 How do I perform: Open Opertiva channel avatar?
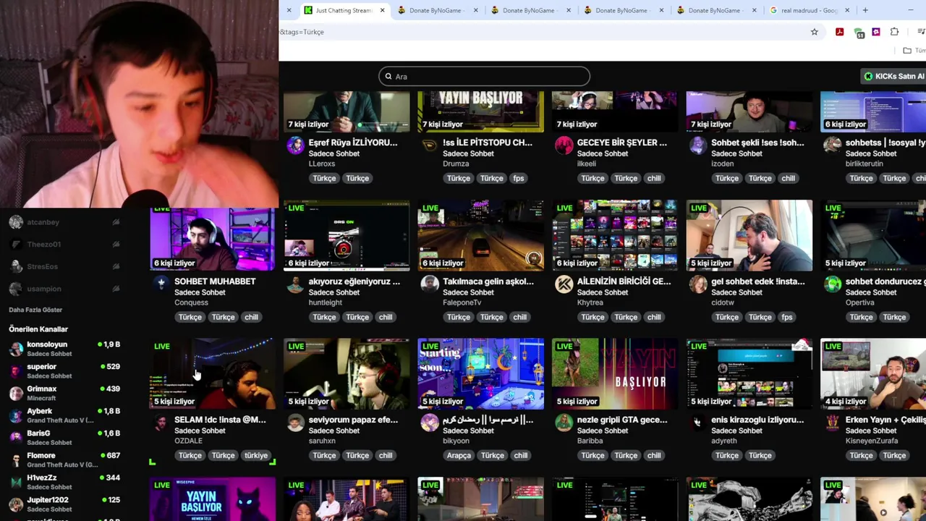tap(833, 284)
